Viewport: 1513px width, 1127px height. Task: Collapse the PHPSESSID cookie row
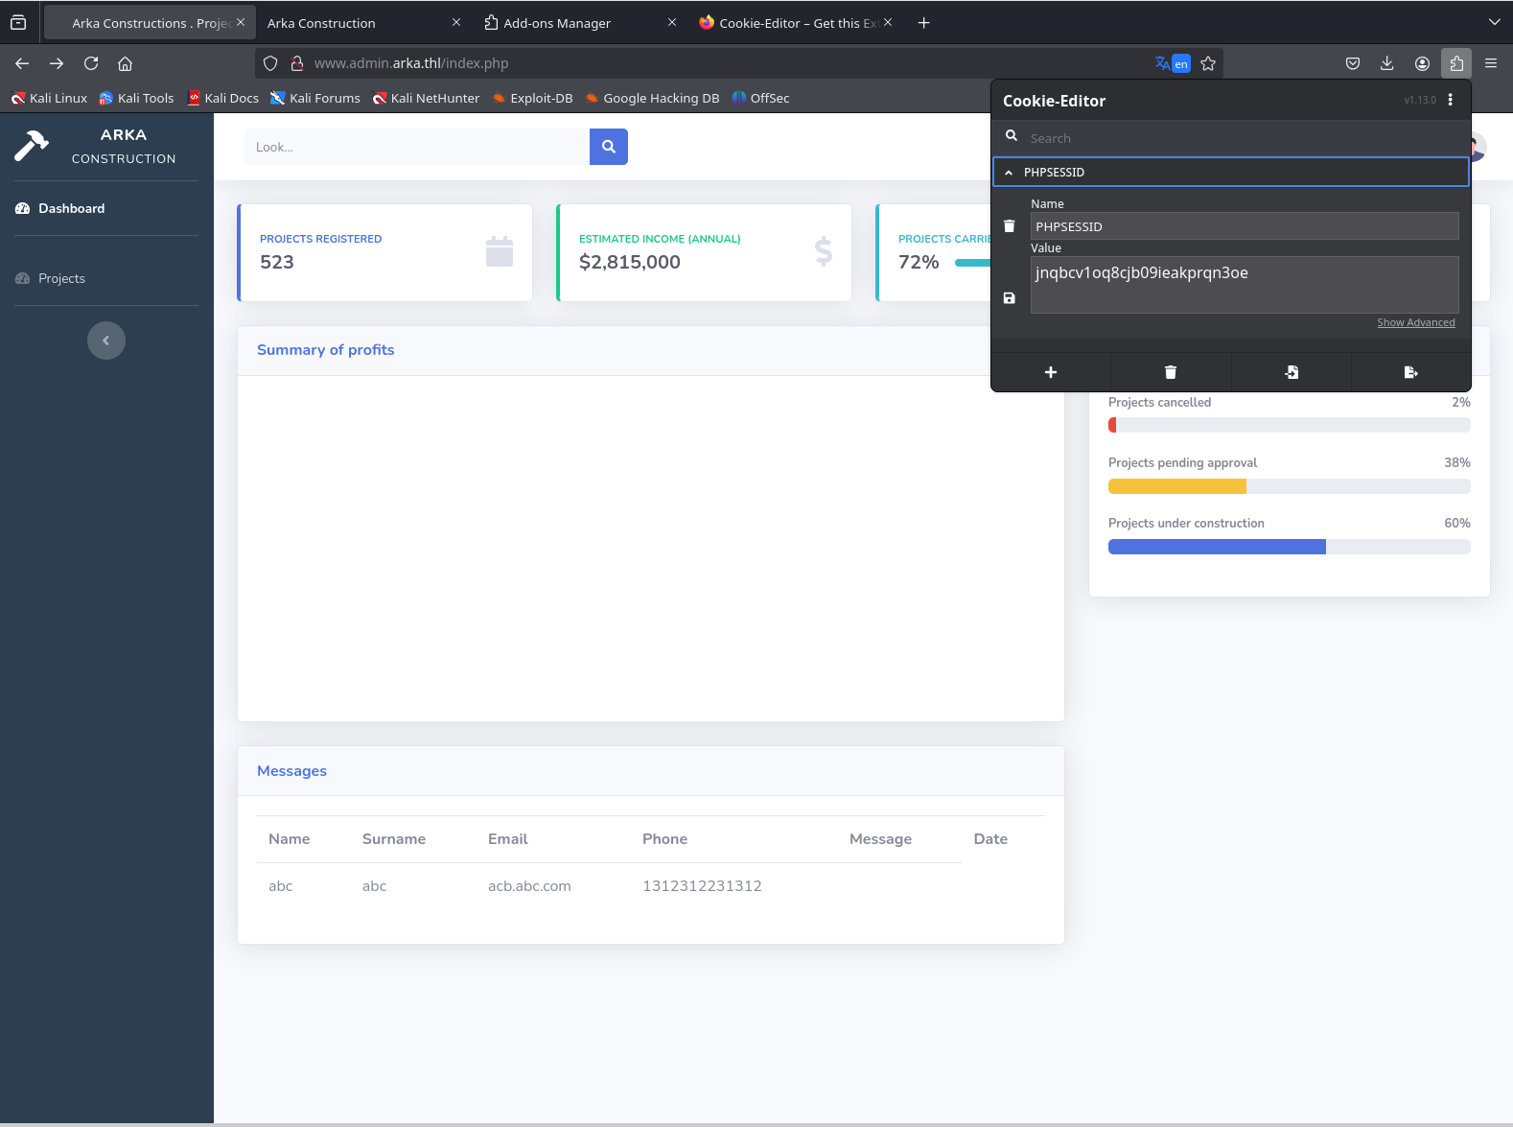pos(1009,173)
